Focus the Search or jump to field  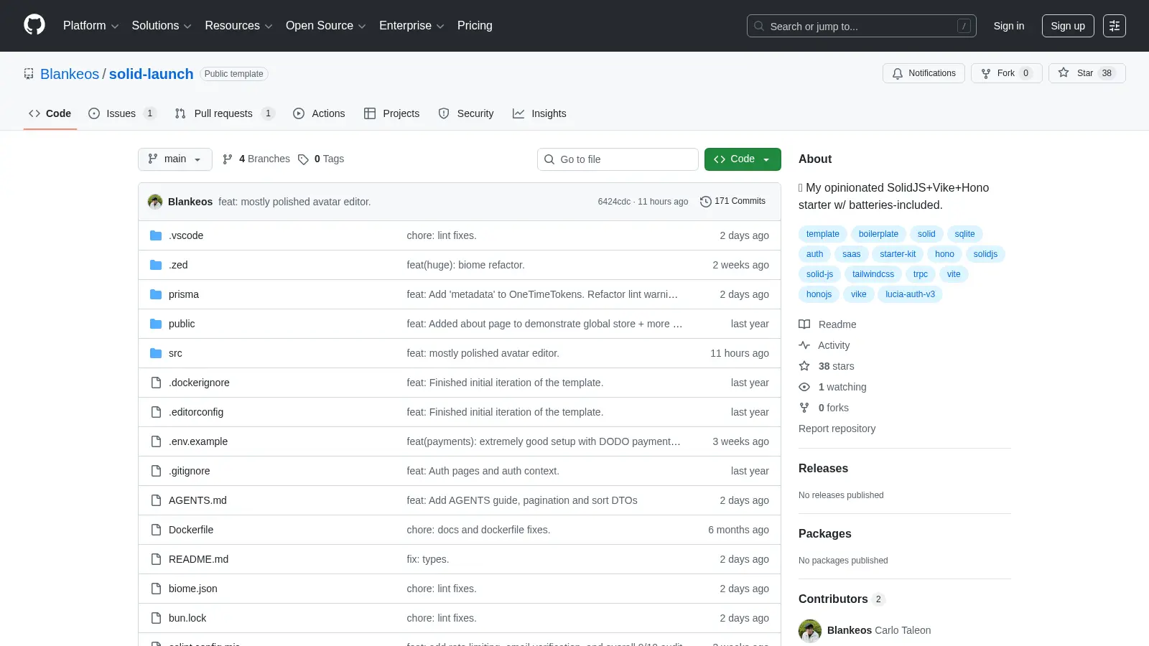pos(861,26)
